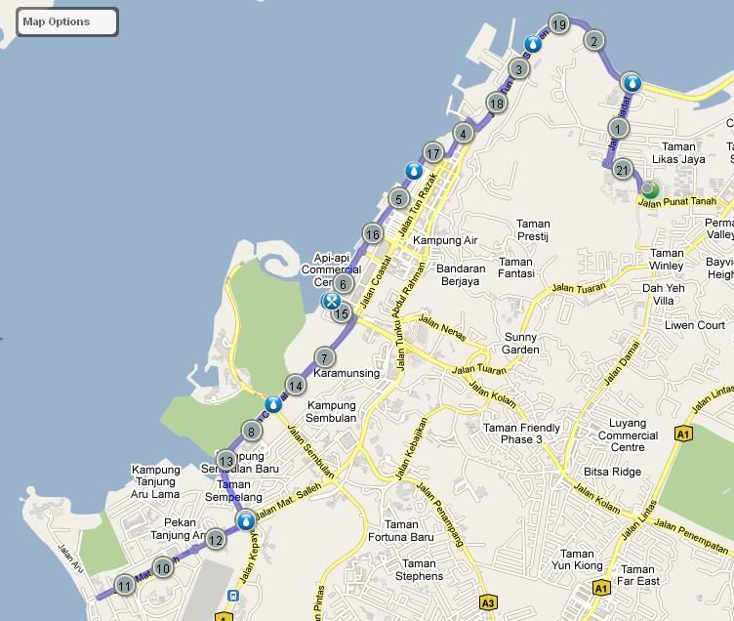Click the Luyang Commercial Centre label
734x621 pixels.
(628, 435)
